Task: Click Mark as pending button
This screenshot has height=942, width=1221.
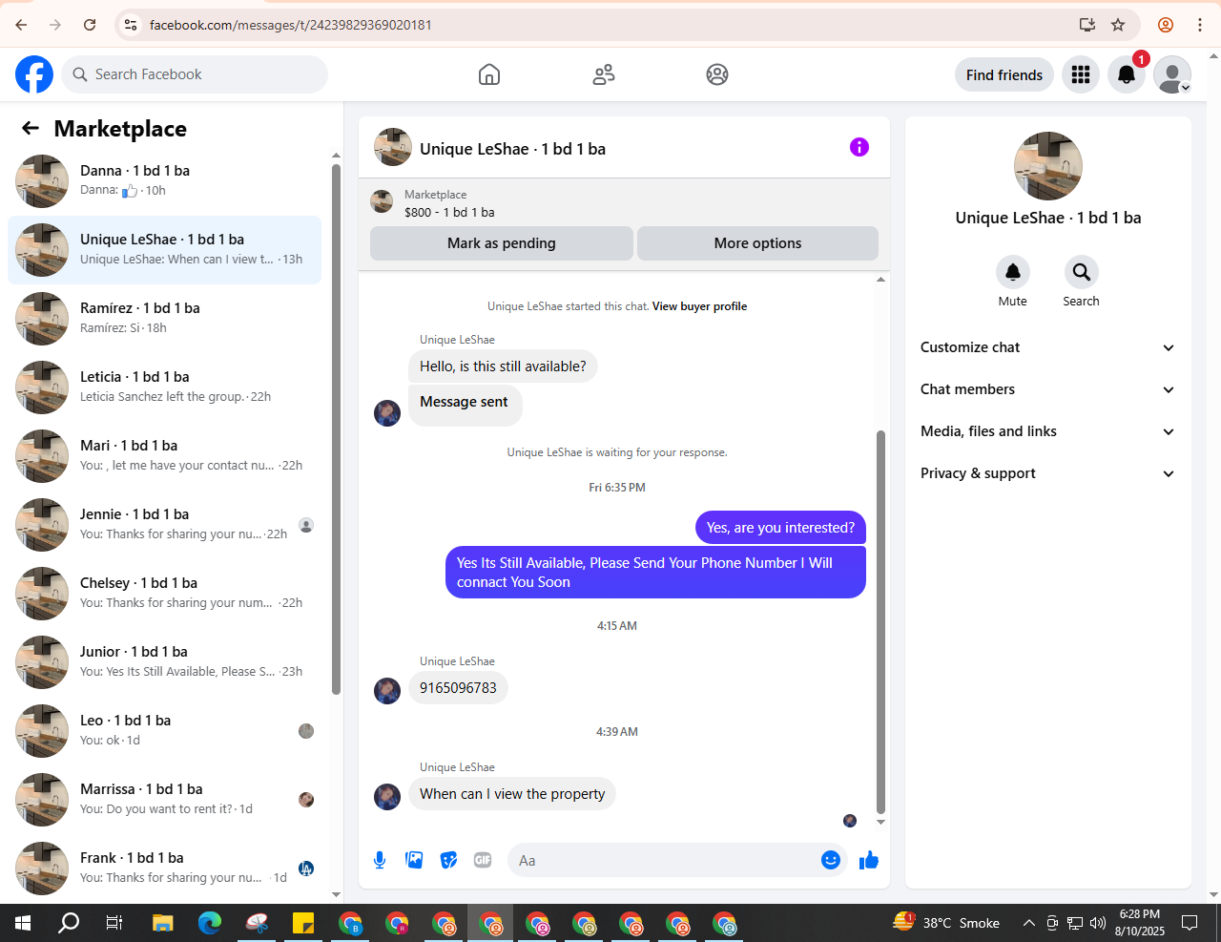Action: 502,243
